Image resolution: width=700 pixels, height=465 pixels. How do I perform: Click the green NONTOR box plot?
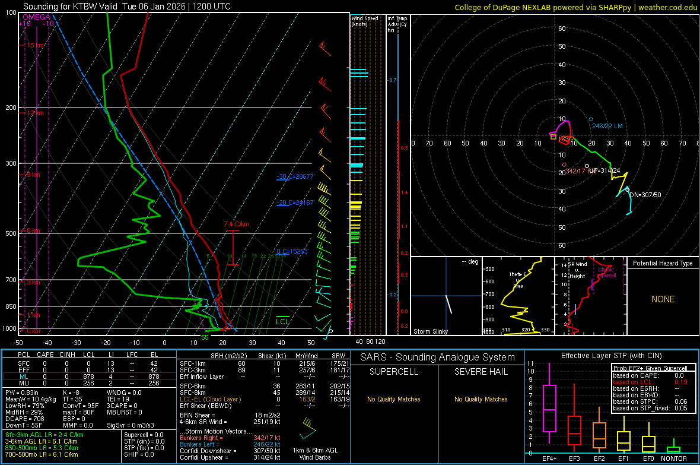[674, 447]
